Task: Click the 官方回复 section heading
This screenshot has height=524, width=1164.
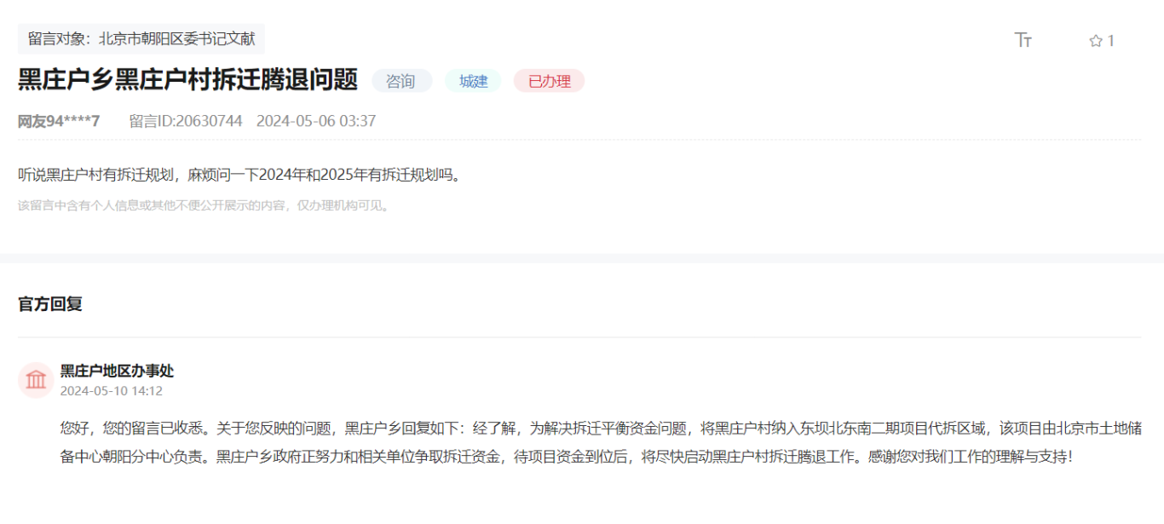Action: [50, 304]
